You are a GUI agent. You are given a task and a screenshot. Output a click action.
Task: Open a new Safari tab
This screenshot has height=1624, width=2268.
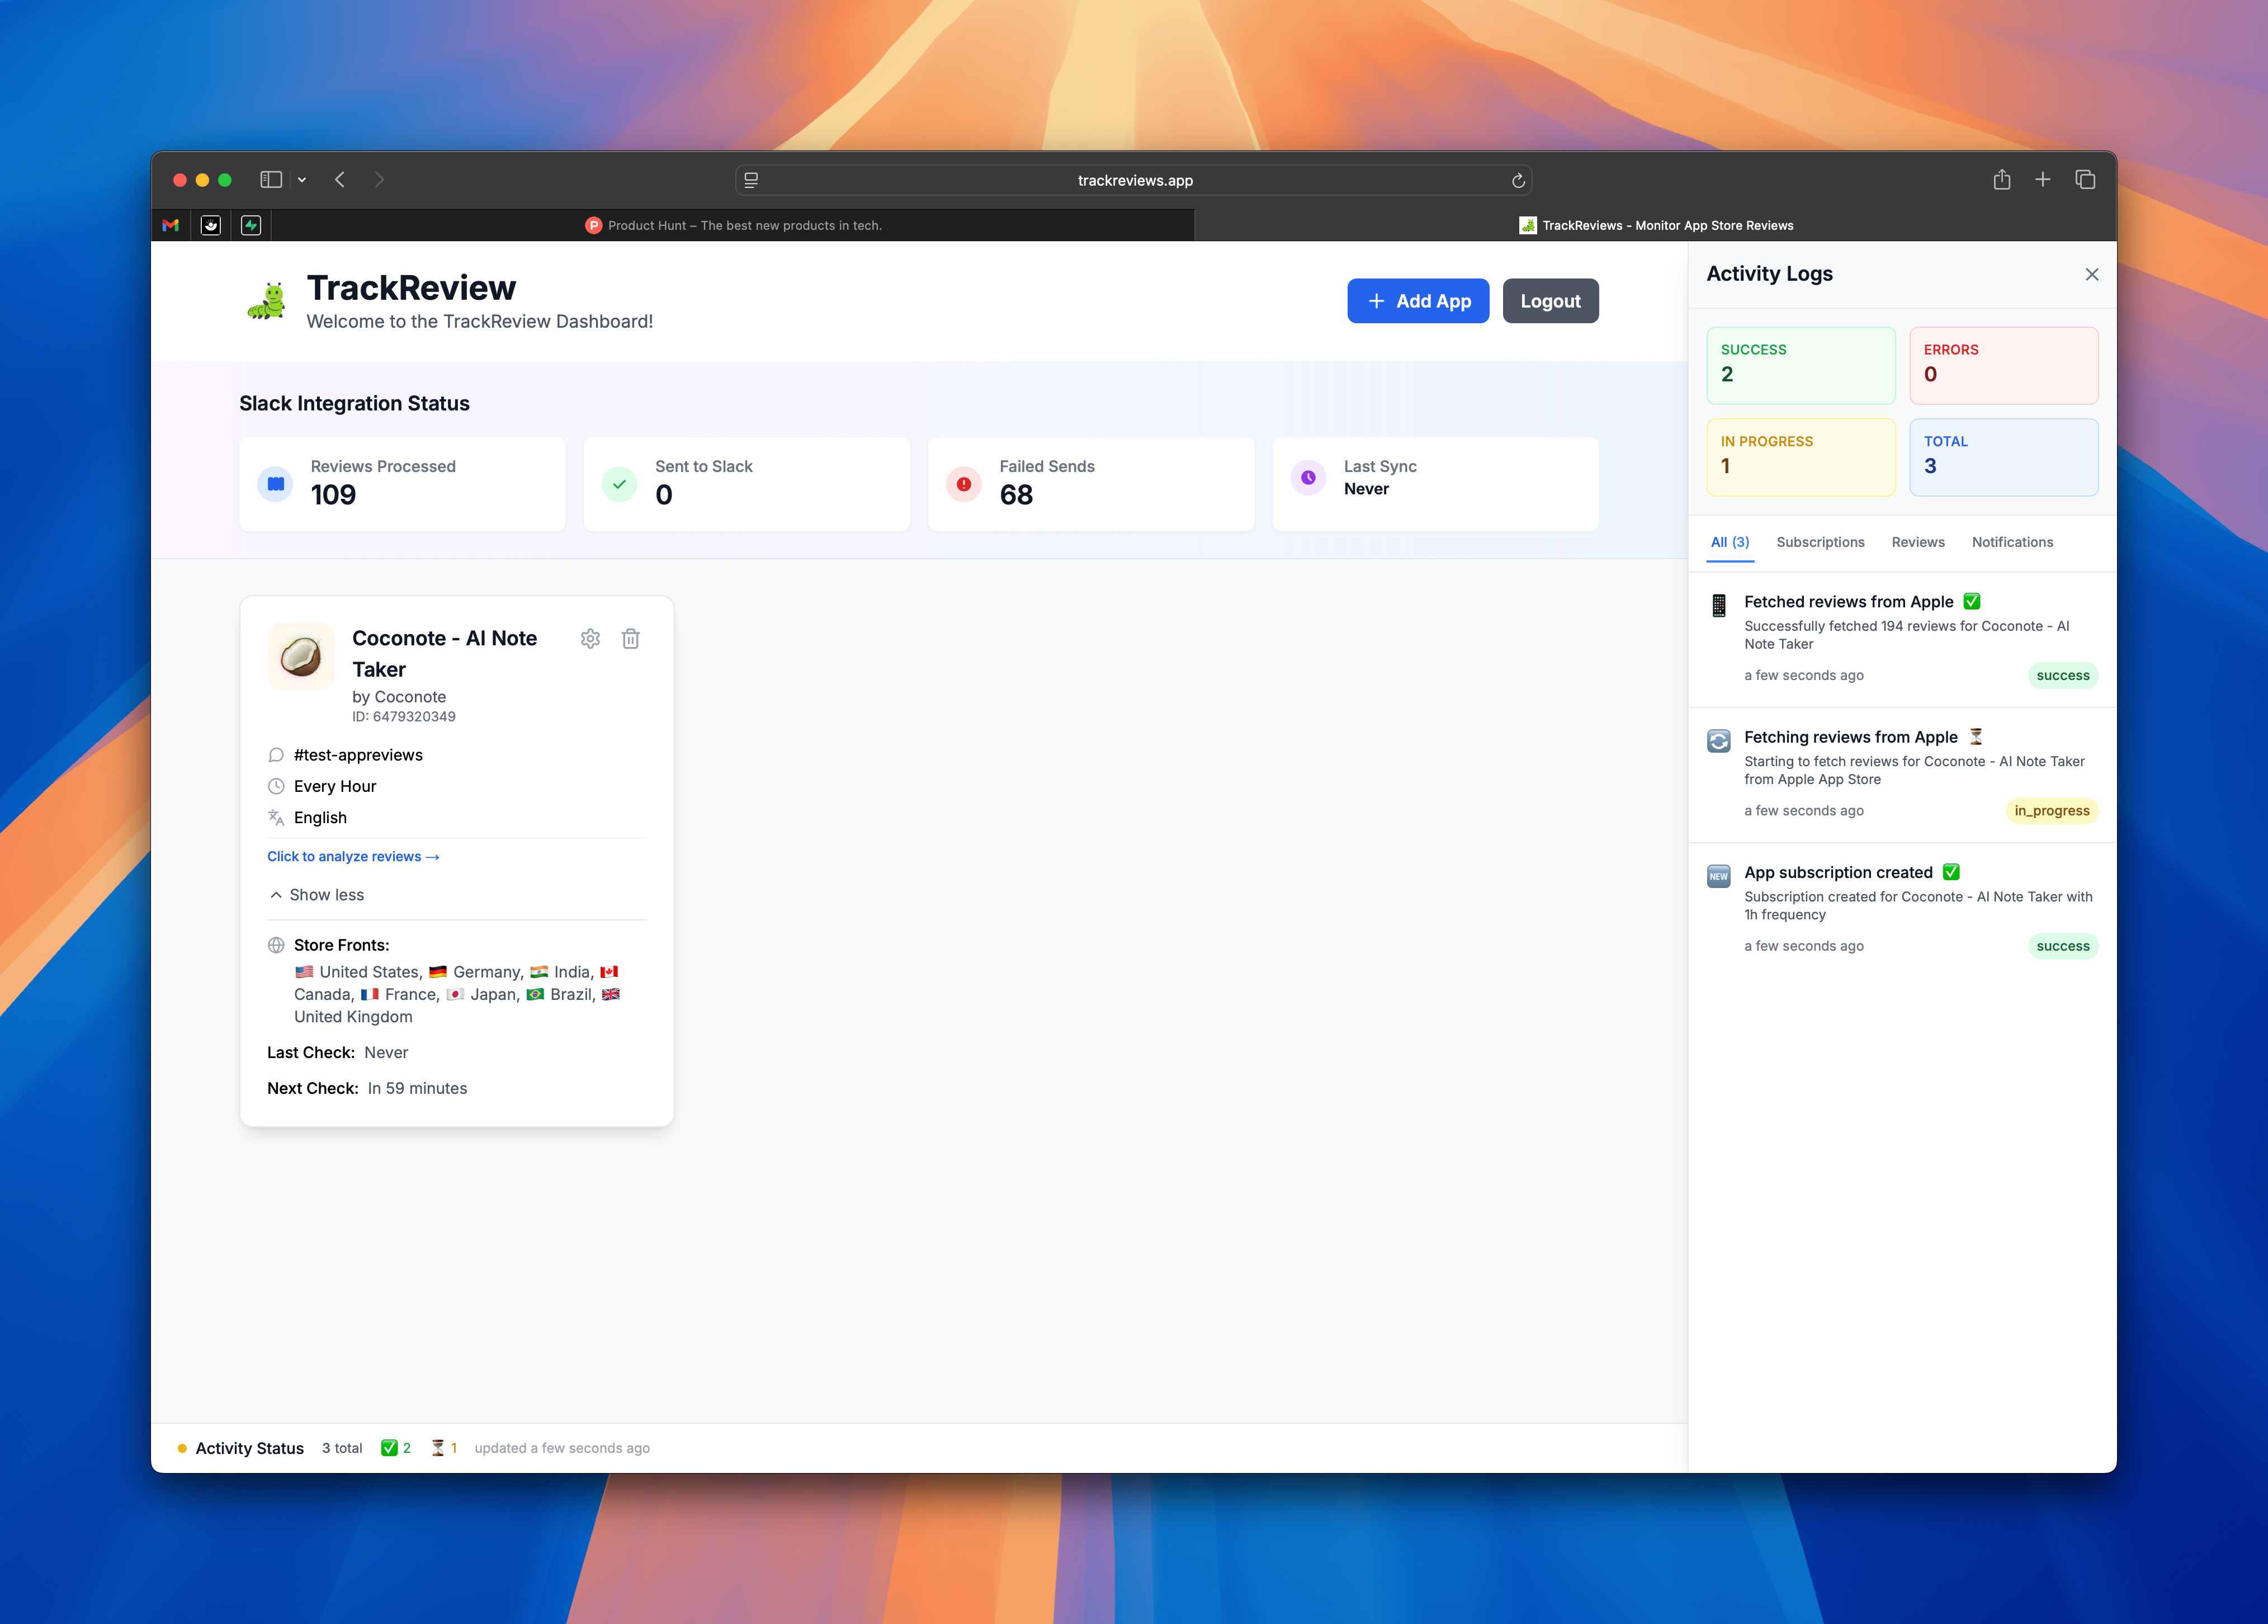point(2043,180)
